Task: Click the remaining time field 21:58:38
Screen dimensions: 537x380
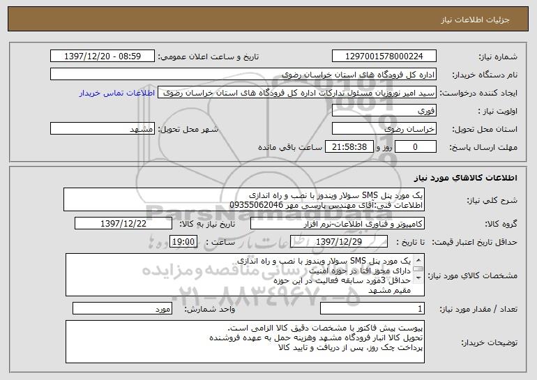Action: tap(349, 147)
